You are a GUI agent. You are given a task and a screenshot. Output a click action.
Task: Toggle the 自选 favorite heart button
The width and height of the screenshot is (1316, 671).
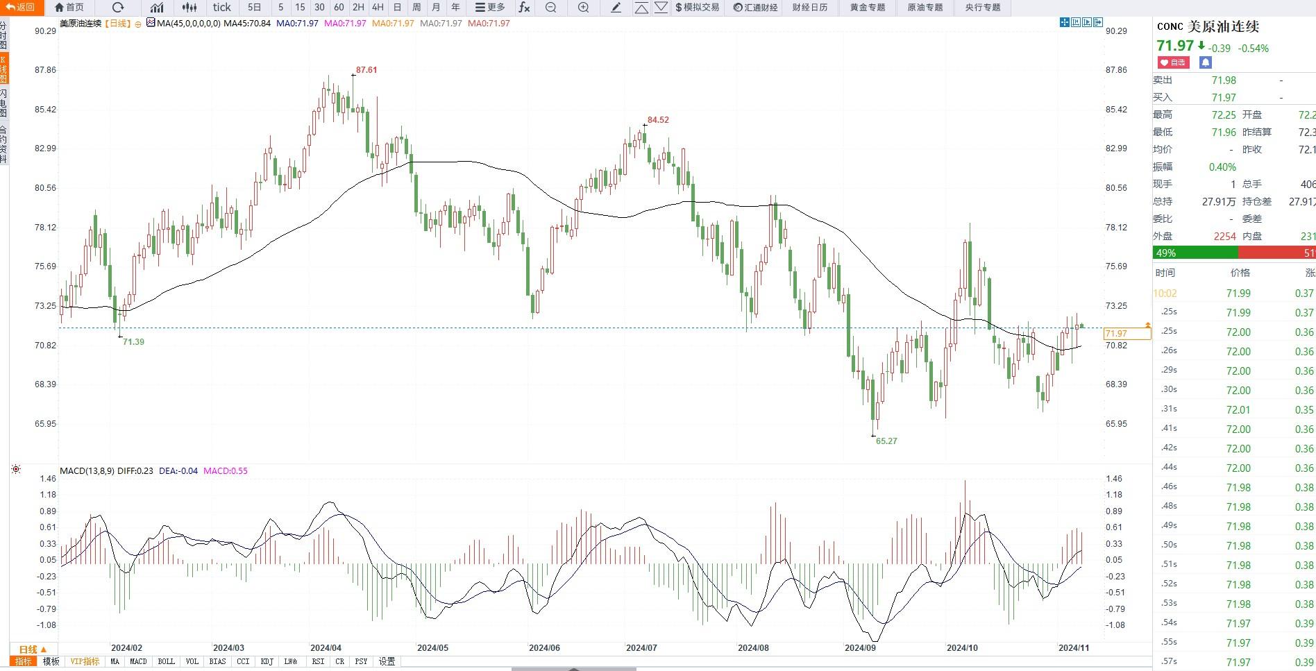pos(1173,62)
